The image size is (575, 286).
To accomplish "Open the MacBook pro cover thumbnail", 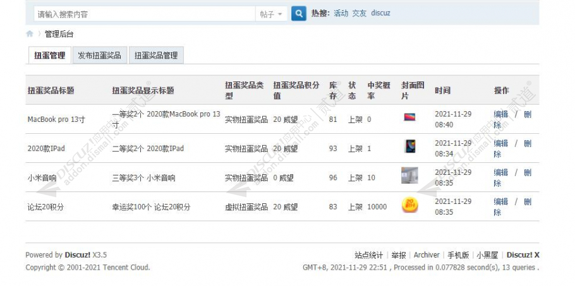I will (x=409, y=117).
